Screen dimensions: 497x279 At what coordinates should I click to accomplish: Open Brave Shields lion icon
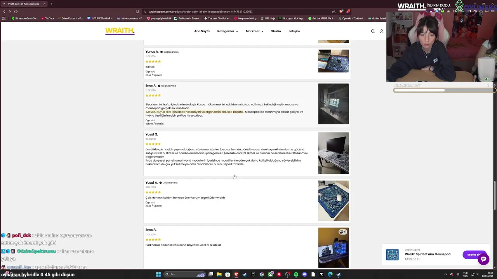click(x=341, y=12)
